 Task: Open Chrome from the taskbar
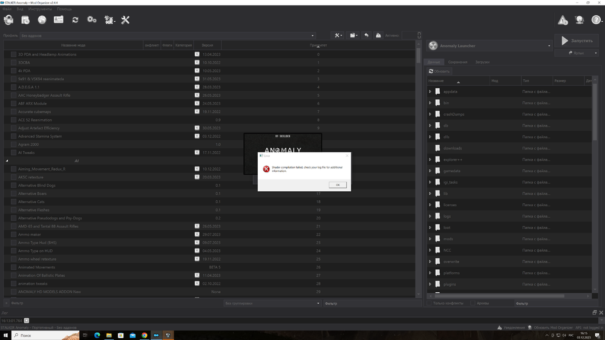145,335
